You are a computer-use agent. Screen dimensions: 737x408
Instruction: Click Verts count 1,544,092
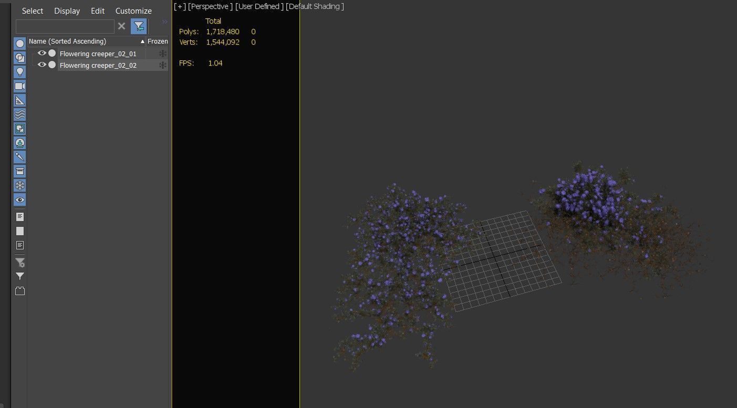[223, 42]
